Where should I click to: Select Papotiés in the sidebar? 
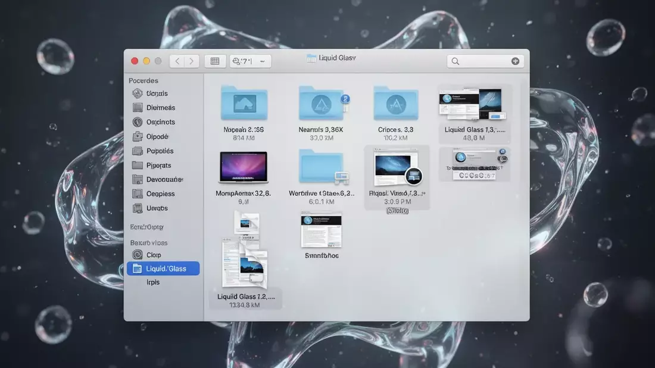[160, 151]
